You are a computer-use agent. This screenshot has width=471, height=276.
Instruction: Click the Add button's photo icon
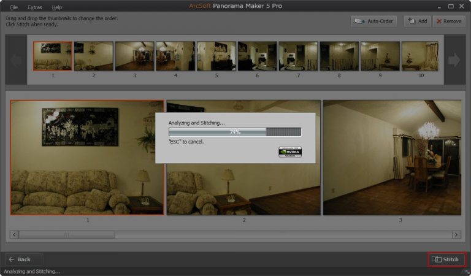point(412,21)
